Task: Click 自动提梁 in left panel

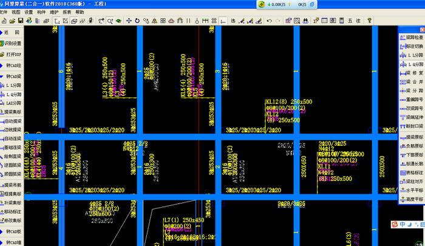Action: pos(12,121)
